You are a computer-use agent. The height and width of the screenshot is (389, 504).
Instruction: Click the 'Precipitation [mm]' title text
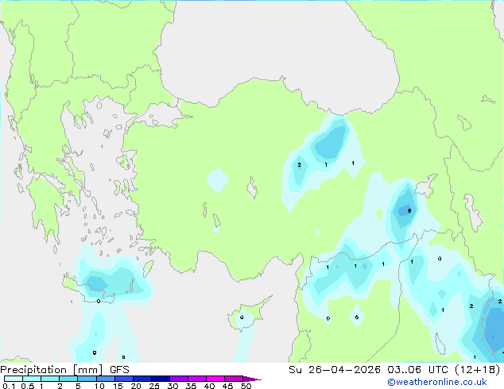coord(52,370)
